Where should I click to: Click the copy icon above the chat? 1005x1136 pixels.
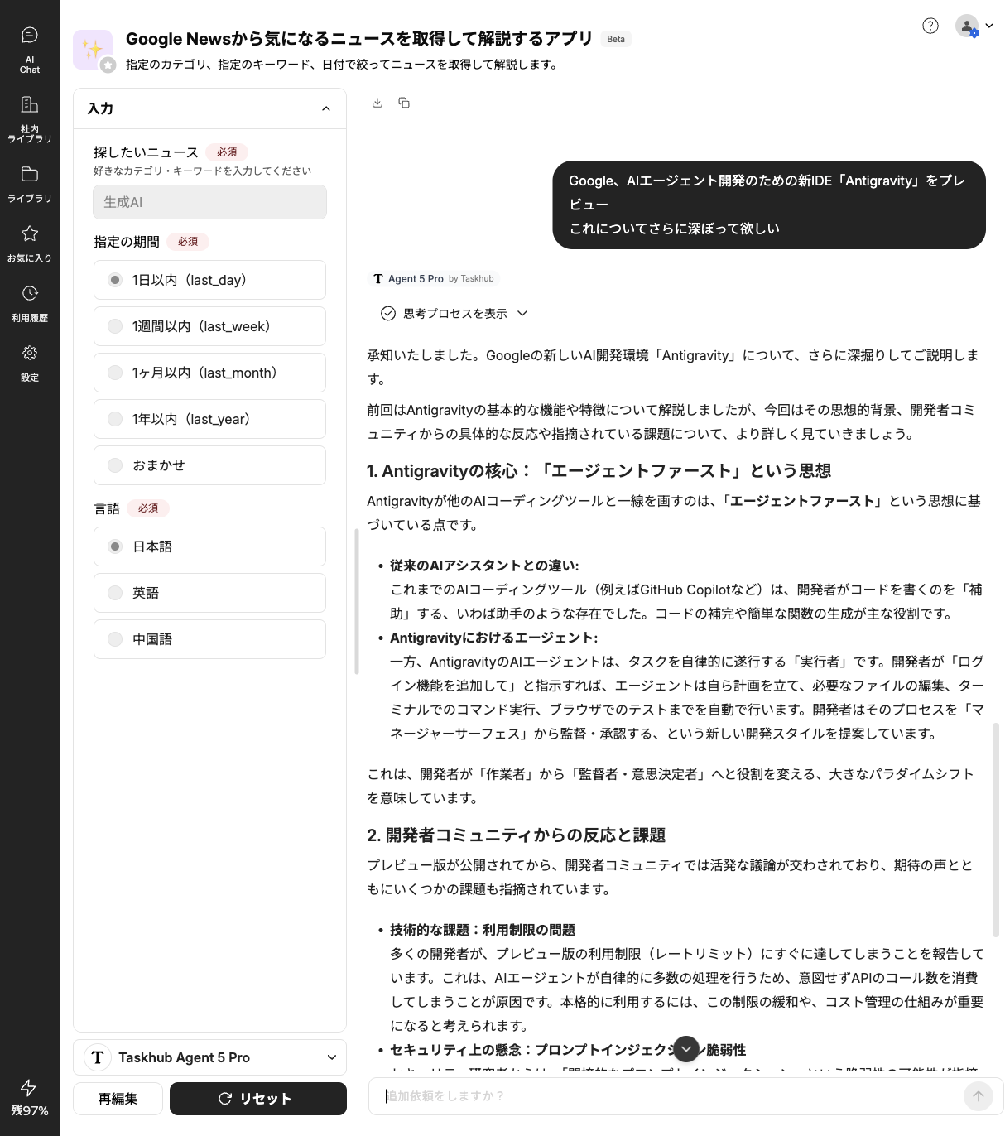pyautogui.click(x=404, y=103)
